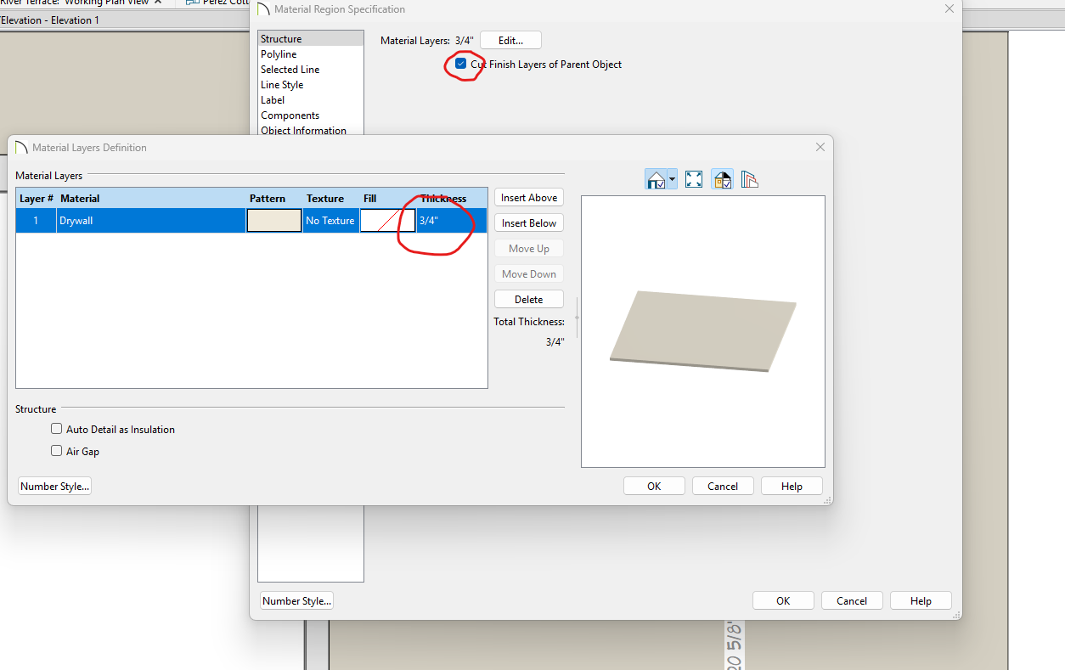Enable Auto Detail as Insulation checkbox
This screenshot has height=670, width=1065.
[57, 429]
